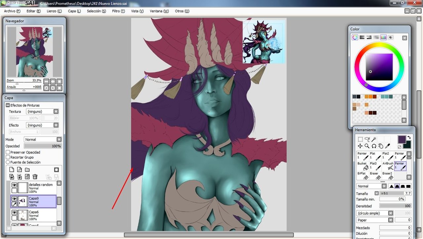The width and height of the screenshot is (423, 239).
Task: Open the Filtro menu
Action: click(x=118, y=11)
